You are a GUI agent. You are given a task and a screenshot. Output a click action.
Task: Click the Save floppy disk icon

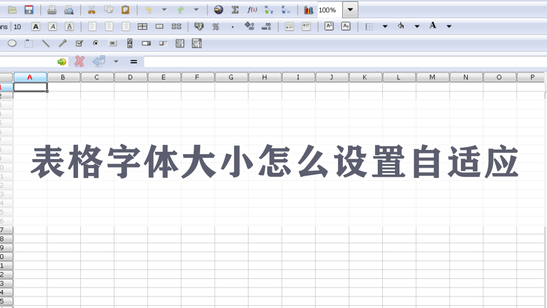(x=28, y=10)
